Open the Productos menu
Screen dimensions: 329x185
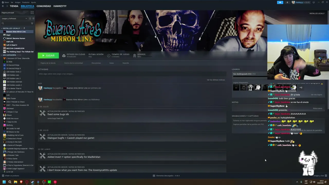point(26,2)
